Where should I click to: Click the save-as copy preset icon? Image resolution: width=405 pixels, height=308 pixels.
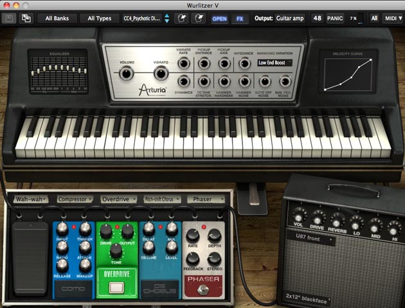click(x=26, y=19)
